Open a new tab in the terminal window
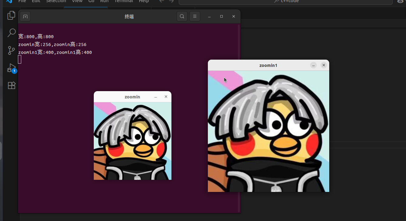Viewport: 406px width, 221px height. pos(25,16)
